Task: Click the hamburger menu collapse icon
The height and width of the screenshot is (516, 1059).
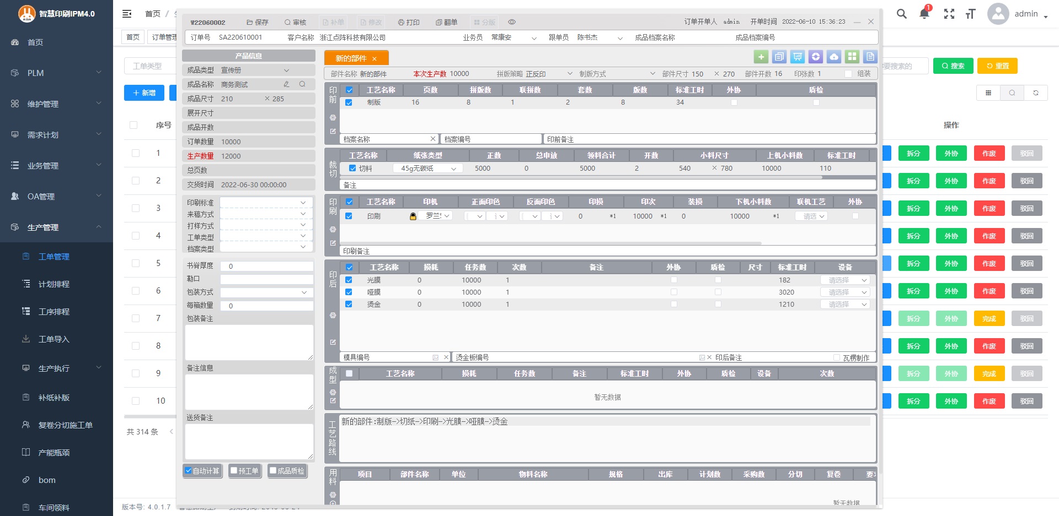Action: click(x=127, y=14)
